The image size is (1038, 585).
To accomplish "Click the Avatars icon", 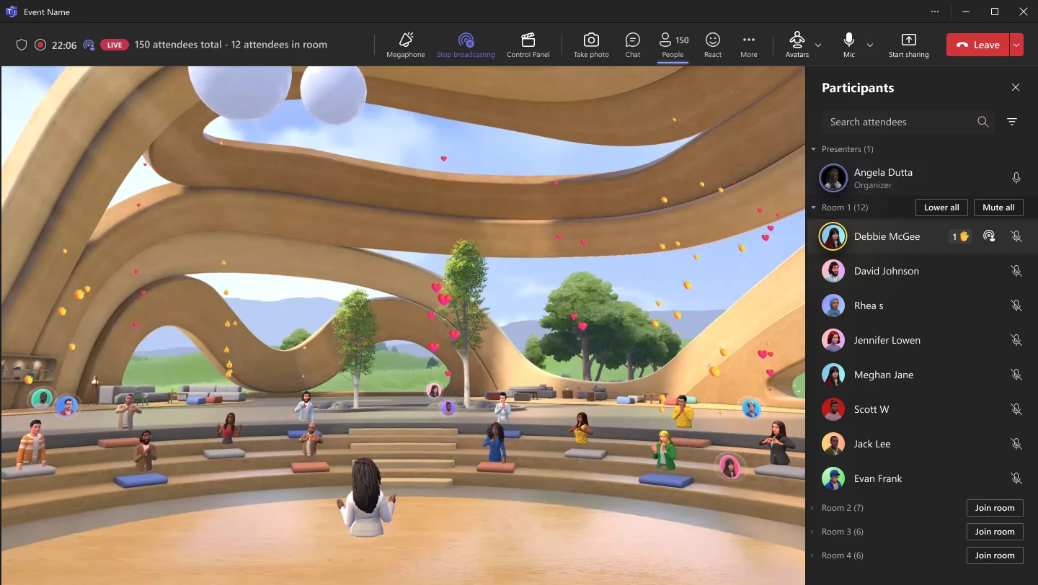I will (797, 40).
